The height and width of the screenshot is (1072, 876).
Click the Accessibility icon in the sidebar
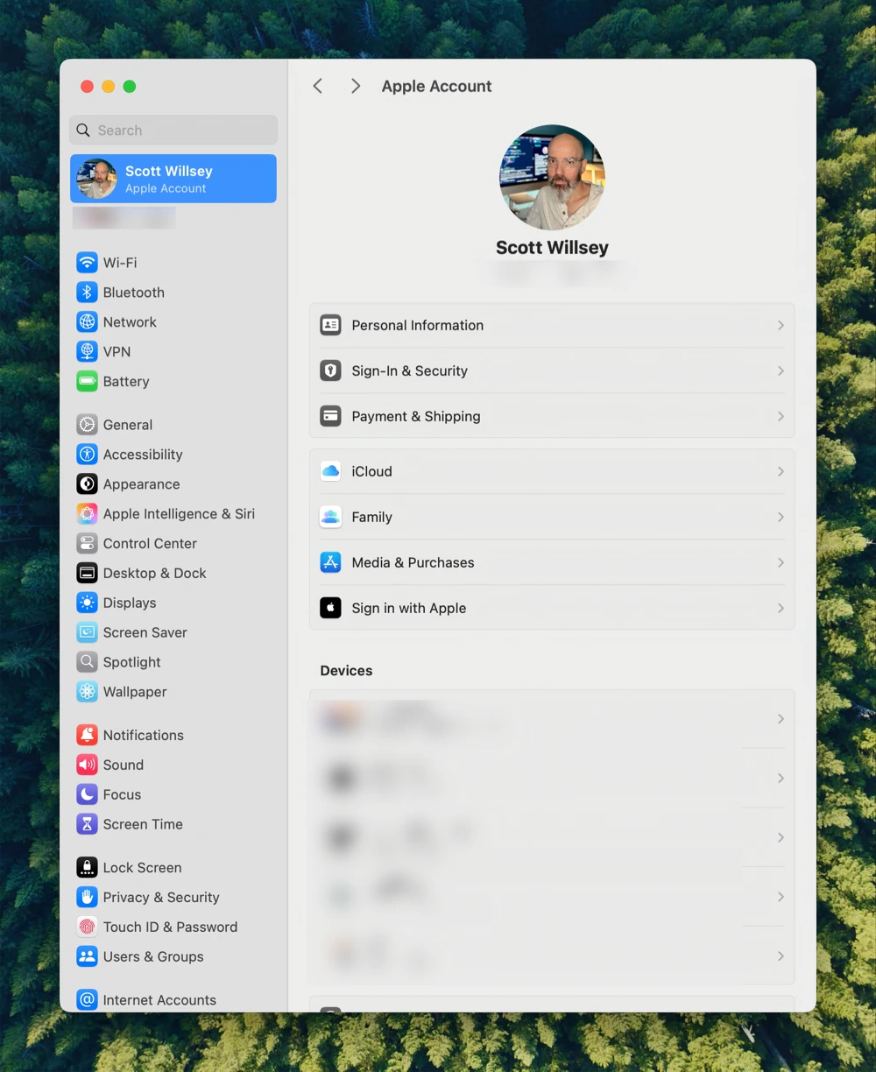coord(87,454)
